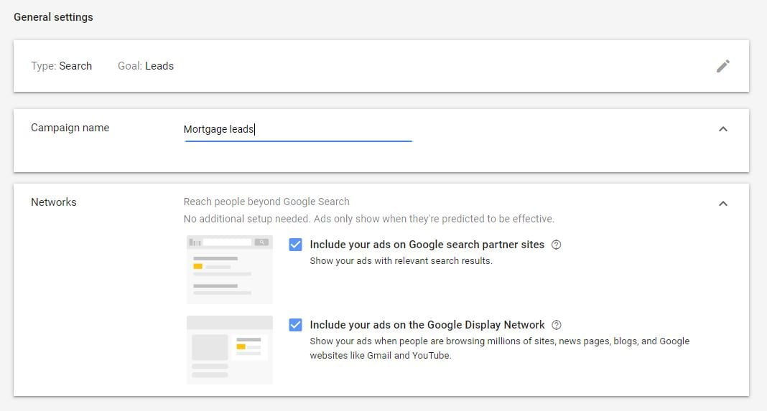The width and height of the screenshot is (767, 411).
Task: Focus the Mortgage leads campaign name field
Action: (298, 130)
